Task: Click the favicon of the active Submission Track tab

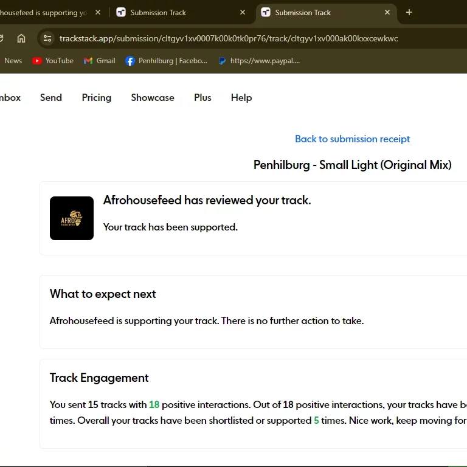Action: click(x=265, y=13)
